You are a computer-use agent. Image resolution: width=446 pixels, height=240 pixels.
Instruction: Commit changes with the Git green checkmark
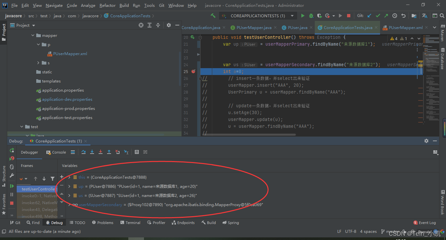coord(378,16)
